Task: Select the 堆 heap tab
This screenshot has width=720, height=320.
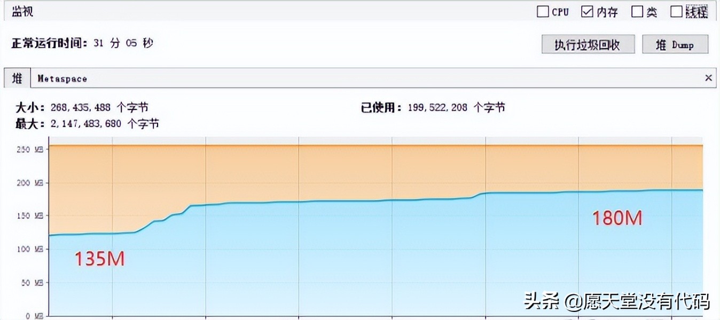Action: [16, 78]
